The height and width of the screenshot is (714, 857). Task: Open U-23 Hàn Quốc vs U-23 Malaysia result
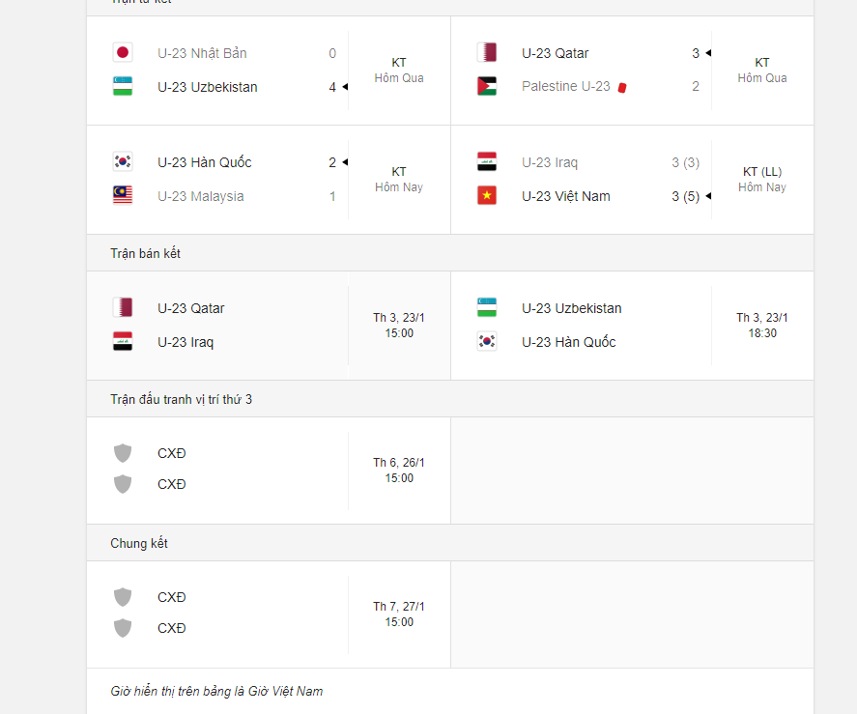399,179
